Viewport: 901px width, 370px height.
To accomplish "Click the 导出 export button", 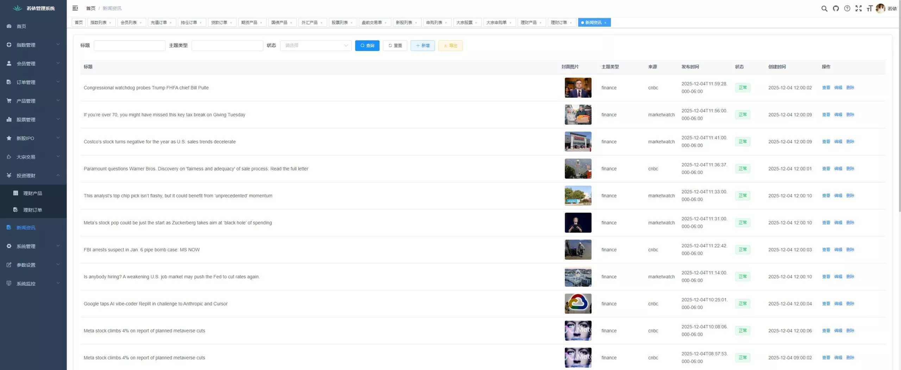I will click(x=450, y=46).
